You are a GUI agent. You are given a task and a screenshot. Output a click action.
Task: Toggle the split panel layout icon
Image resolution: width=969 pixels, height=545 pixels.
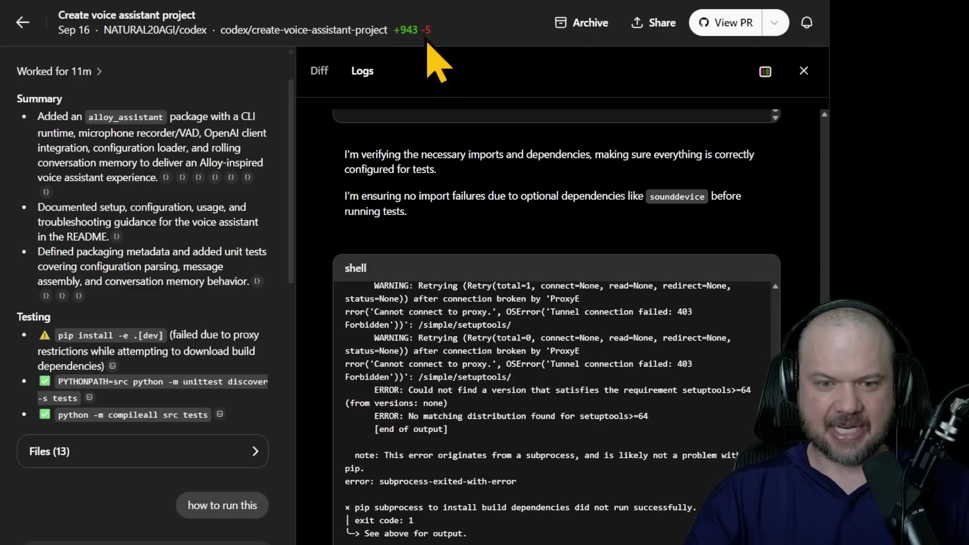tap(765, 72)
